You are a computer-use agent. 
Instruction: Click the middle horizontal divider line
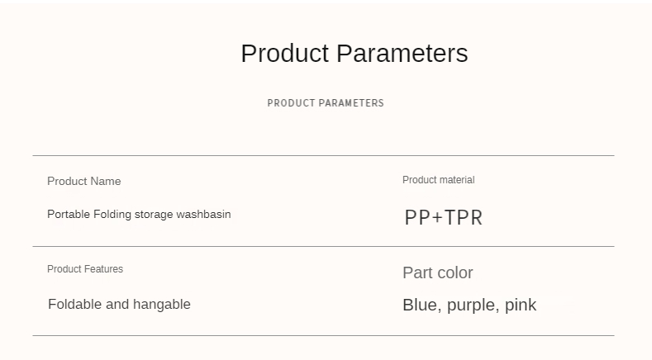[323, 246]
